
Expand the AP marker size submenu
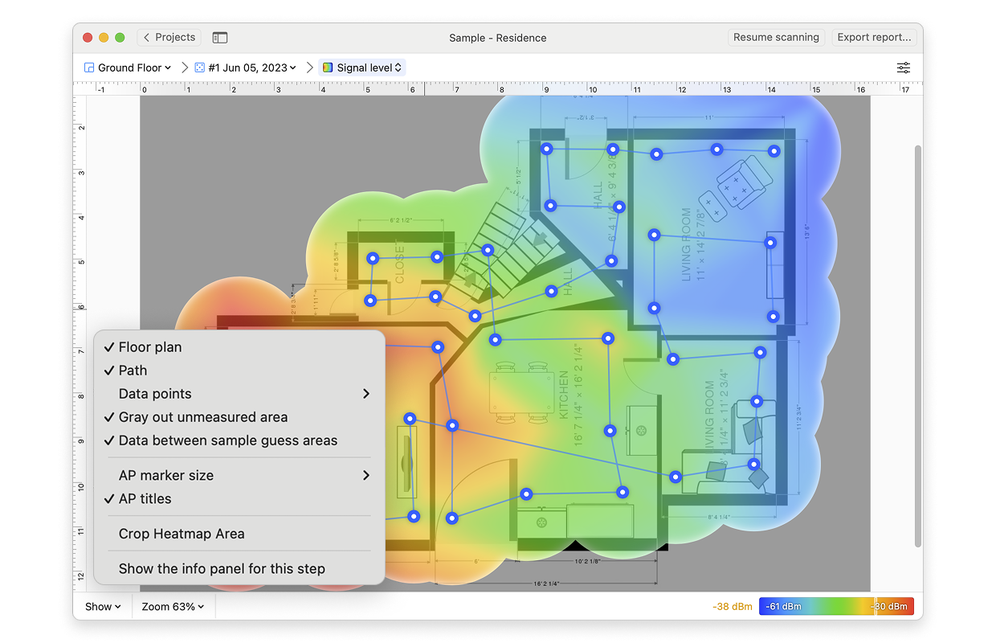[239, 475]
